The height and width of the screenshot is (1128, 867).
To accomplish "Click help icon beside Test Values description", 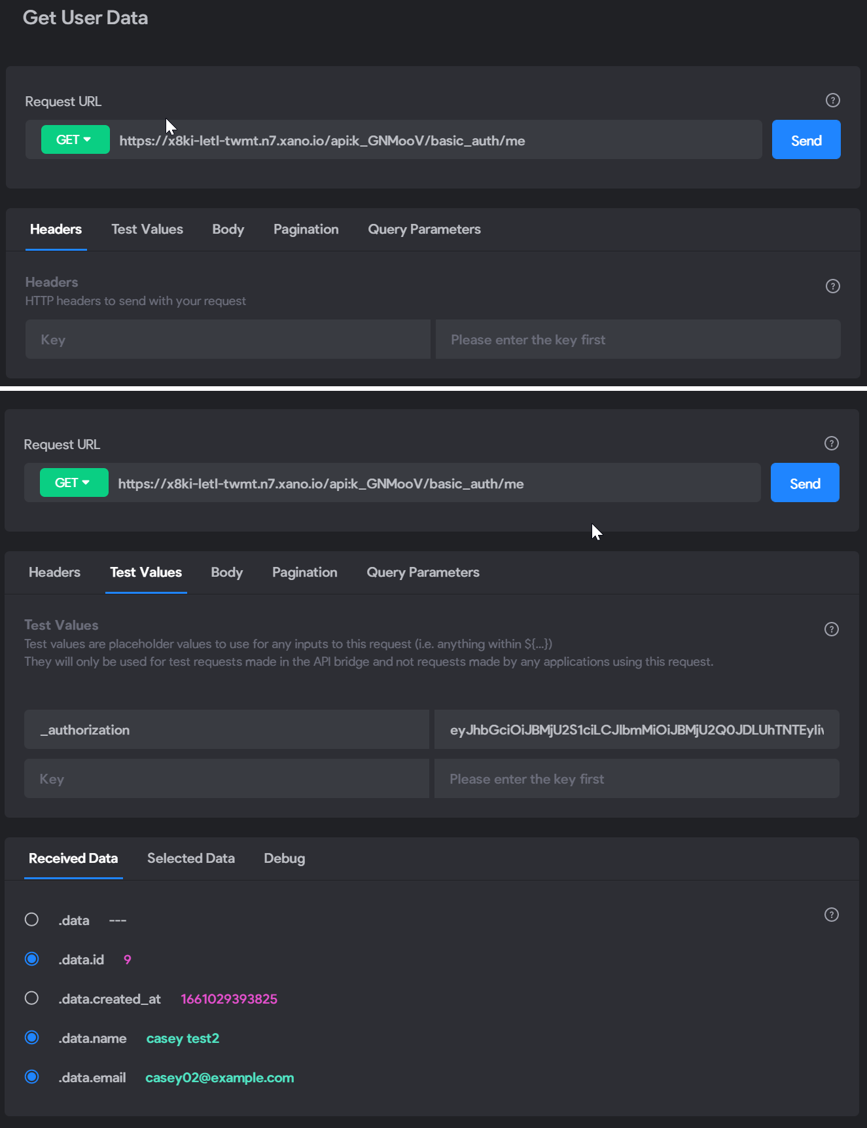I will coord(831,629).
